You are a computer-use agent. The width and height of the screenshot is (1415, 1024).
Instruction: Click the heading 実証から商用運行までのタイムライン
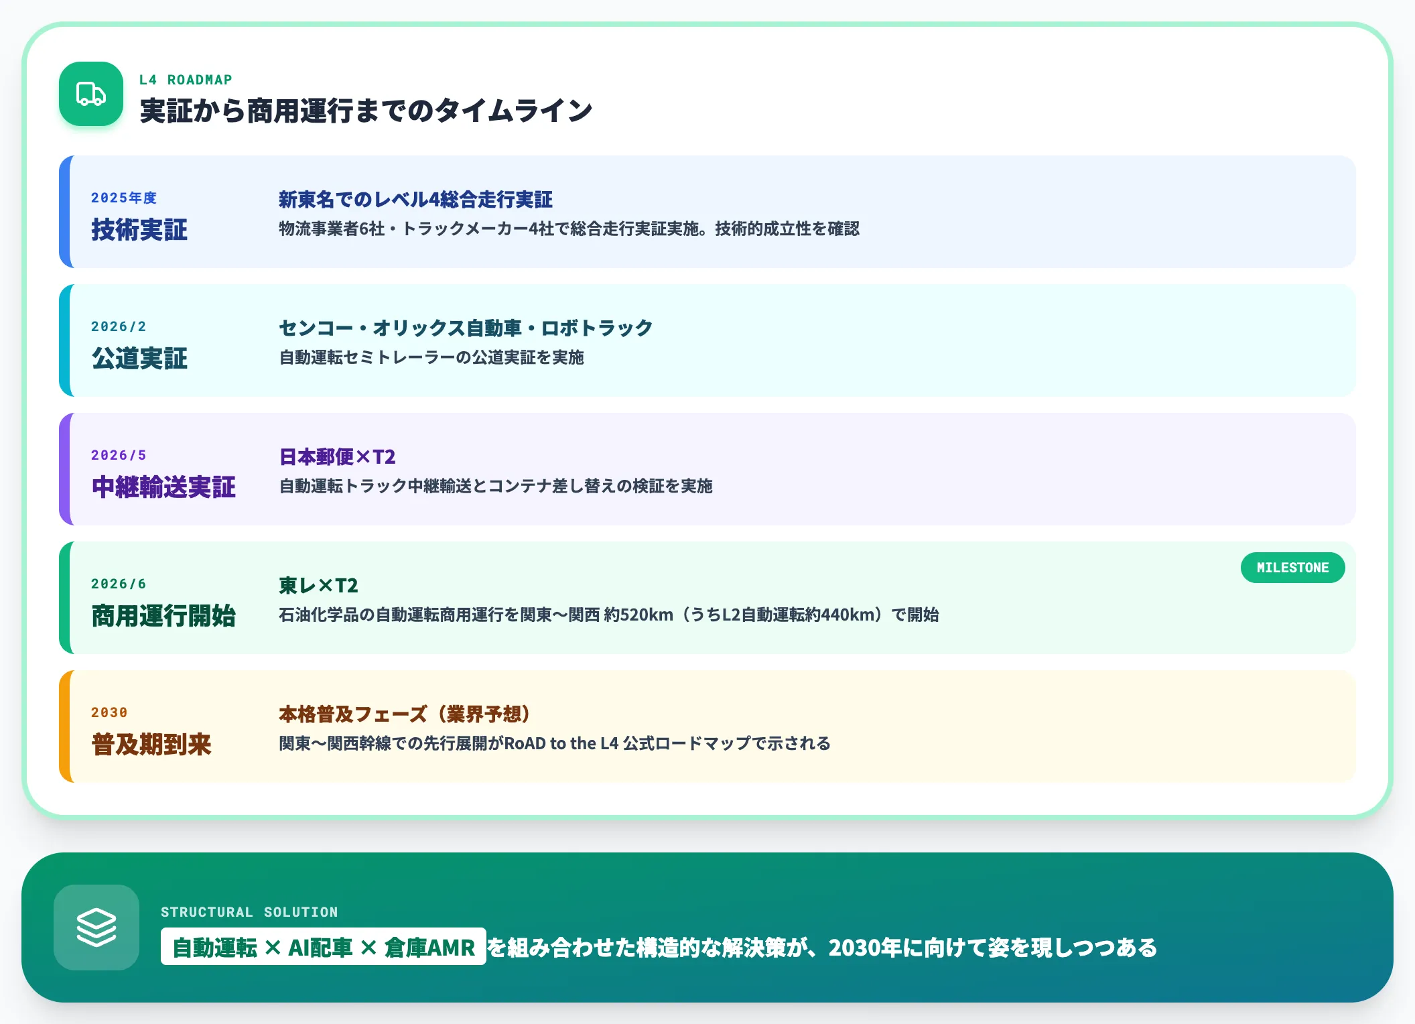pos(366,111)
